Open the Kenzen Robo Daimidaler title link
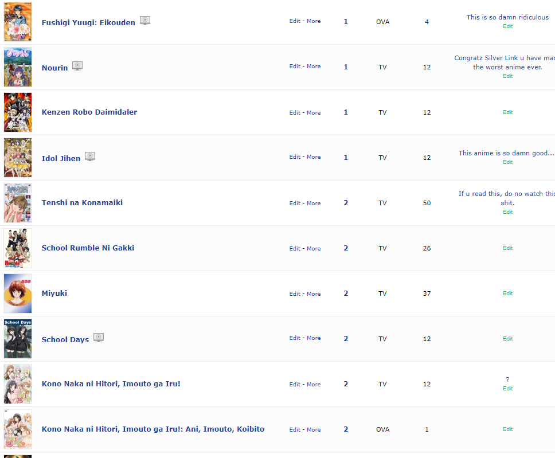Image resolution: width=555 pixels, height=458 pixels. [89, 112]
